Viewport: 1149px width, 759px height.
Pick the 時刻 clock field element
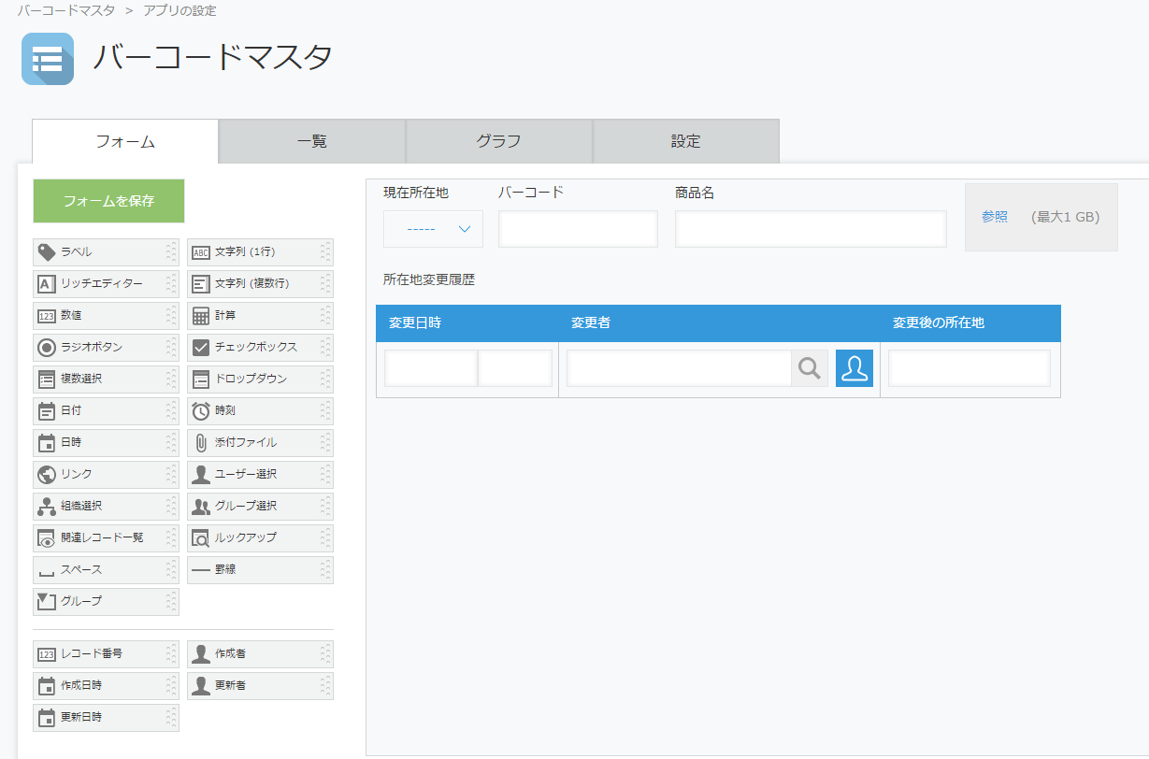pyautogui.click(x=260, y=411)
